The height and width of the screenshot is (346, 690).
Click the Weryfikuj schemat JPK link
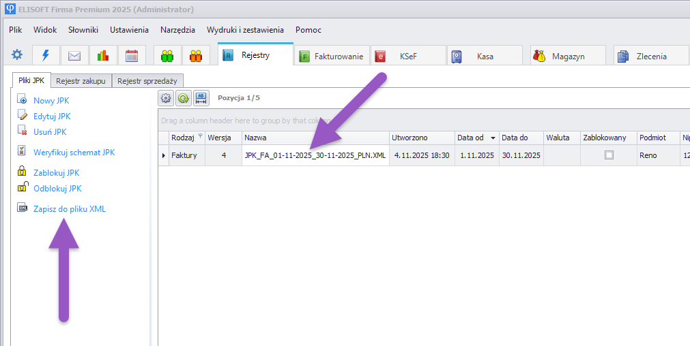coord(74,153)
